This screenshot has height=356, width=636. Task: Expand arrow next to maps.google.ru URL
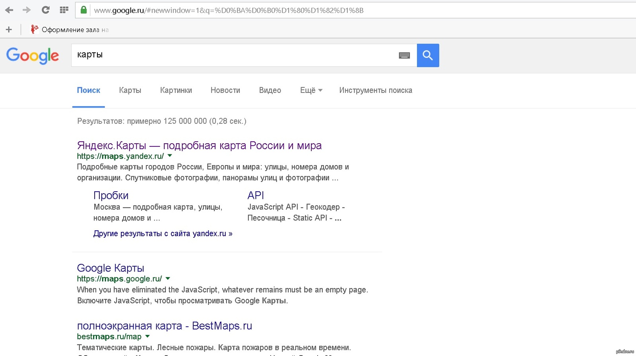coord(168,279)
